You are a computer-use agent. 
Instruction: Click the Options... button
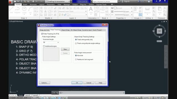(45, 83)
